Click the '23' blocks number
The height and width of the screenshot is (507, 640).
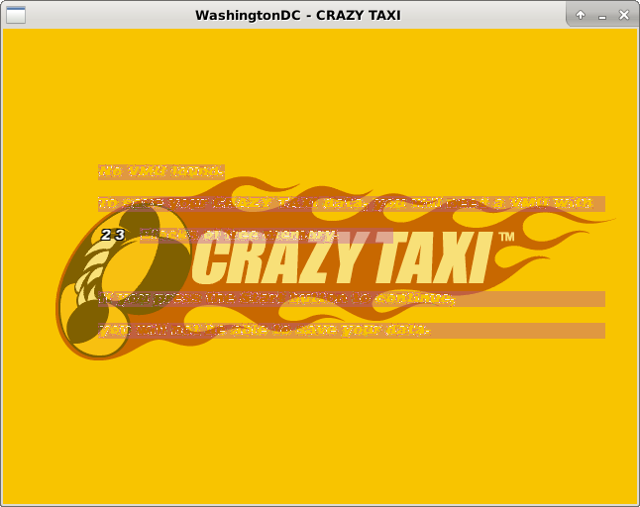pyautogui.click(x=113, y=235)
